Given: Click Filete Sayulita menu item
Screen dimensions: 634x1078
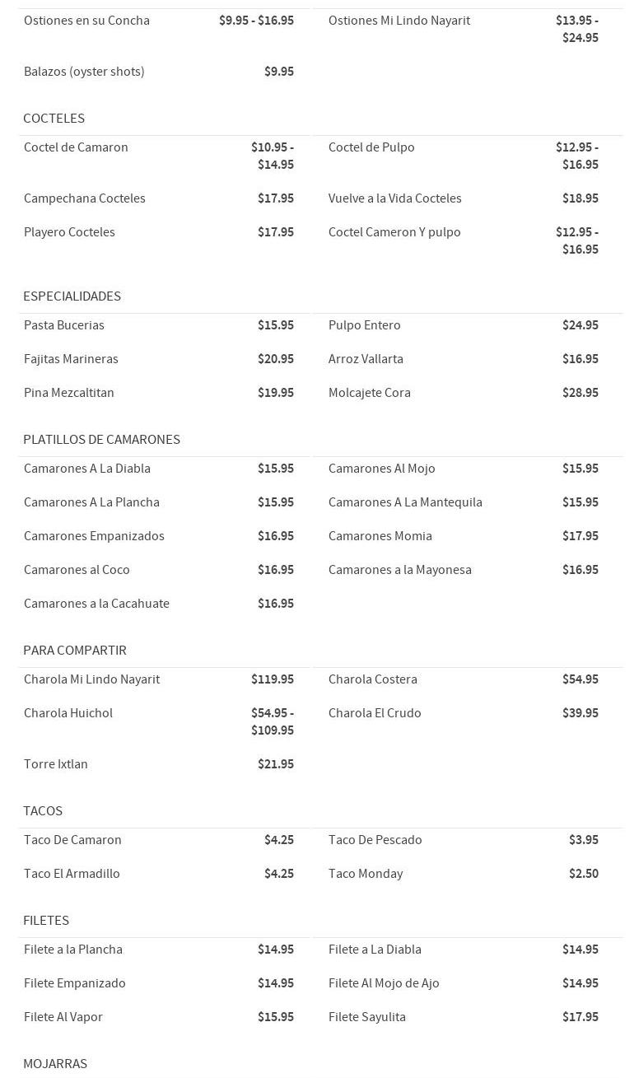Looking at the screenshot, I should pos(366,1017).
